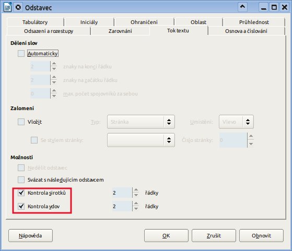Increase Kontrola vdov line count
Viewport: 292px width, 251px height.
coord(136,204)
